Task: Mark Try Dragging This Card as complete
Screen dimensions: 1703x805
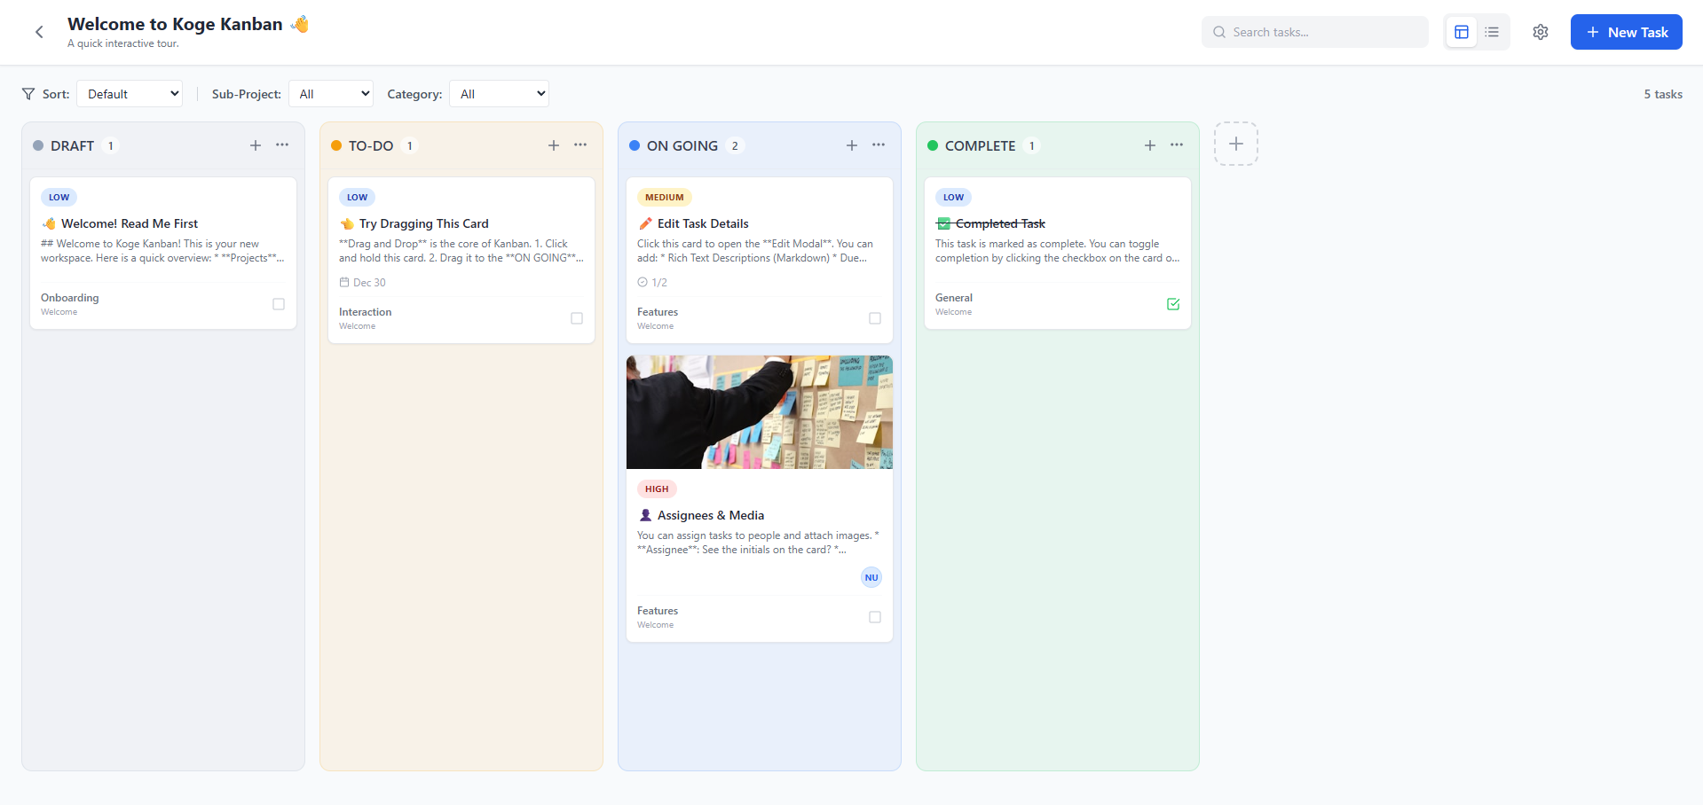Action: click(x=576, y=318)
